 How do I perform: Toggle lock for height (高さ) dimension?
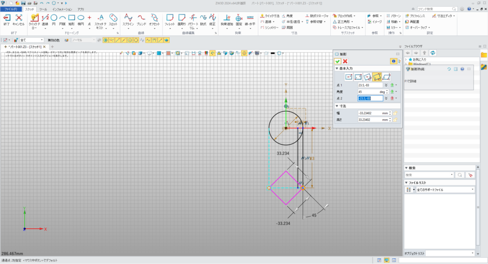[395, 121]
